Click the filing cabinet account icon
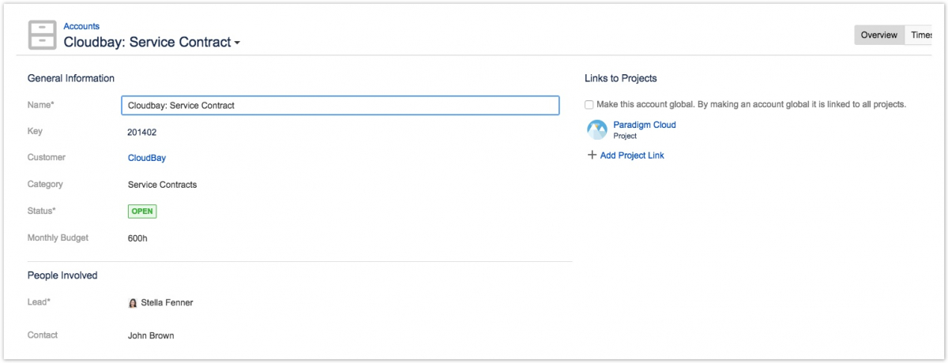The width and height of the screenshot is (948, 363). pos(42,35)
